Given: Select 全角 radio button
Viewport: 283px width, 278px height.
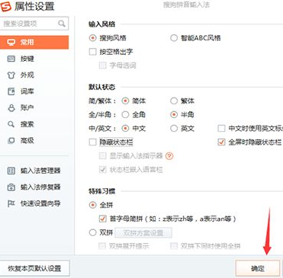Looking at the screenshot, I should pyautogui.click(x=125, y=114).
